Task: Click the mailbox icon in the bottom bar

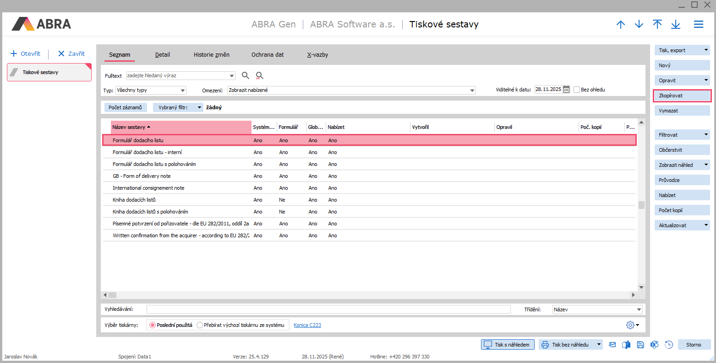Action: (626, 345)
